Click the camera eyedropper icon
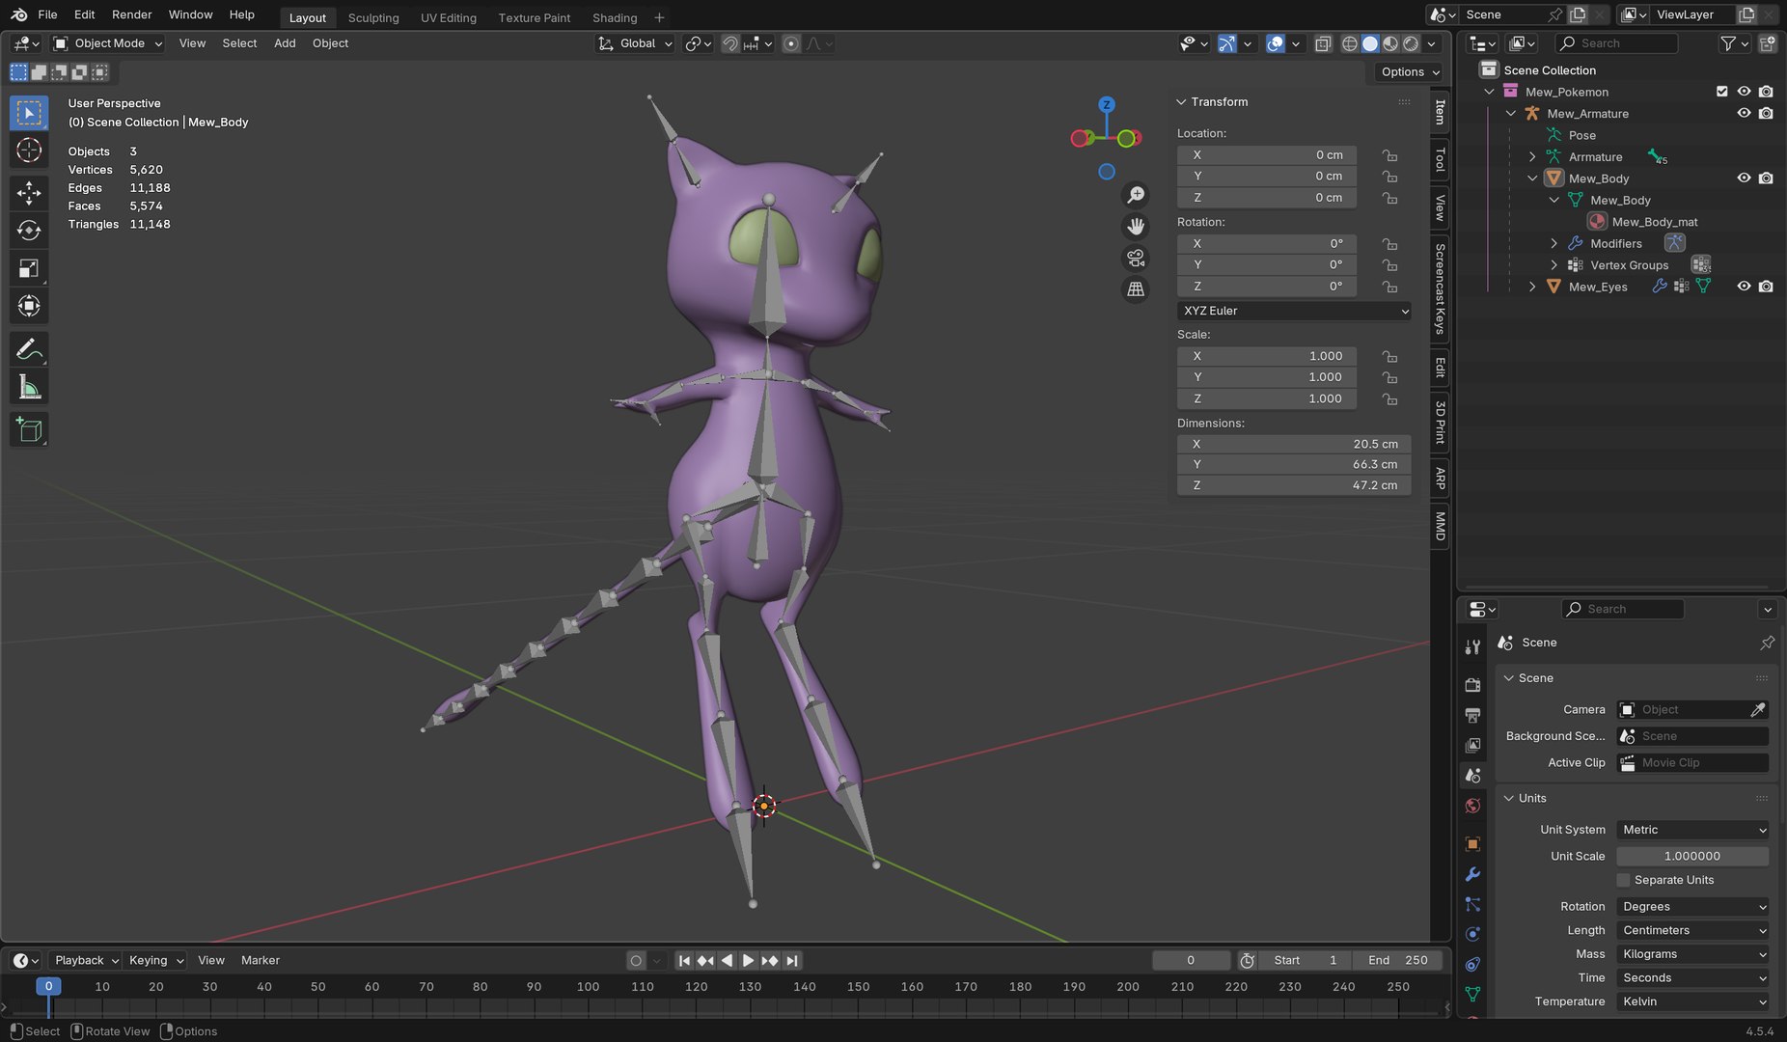This screenshot has height=1042, width=1787. click(x=1758, y=709)
